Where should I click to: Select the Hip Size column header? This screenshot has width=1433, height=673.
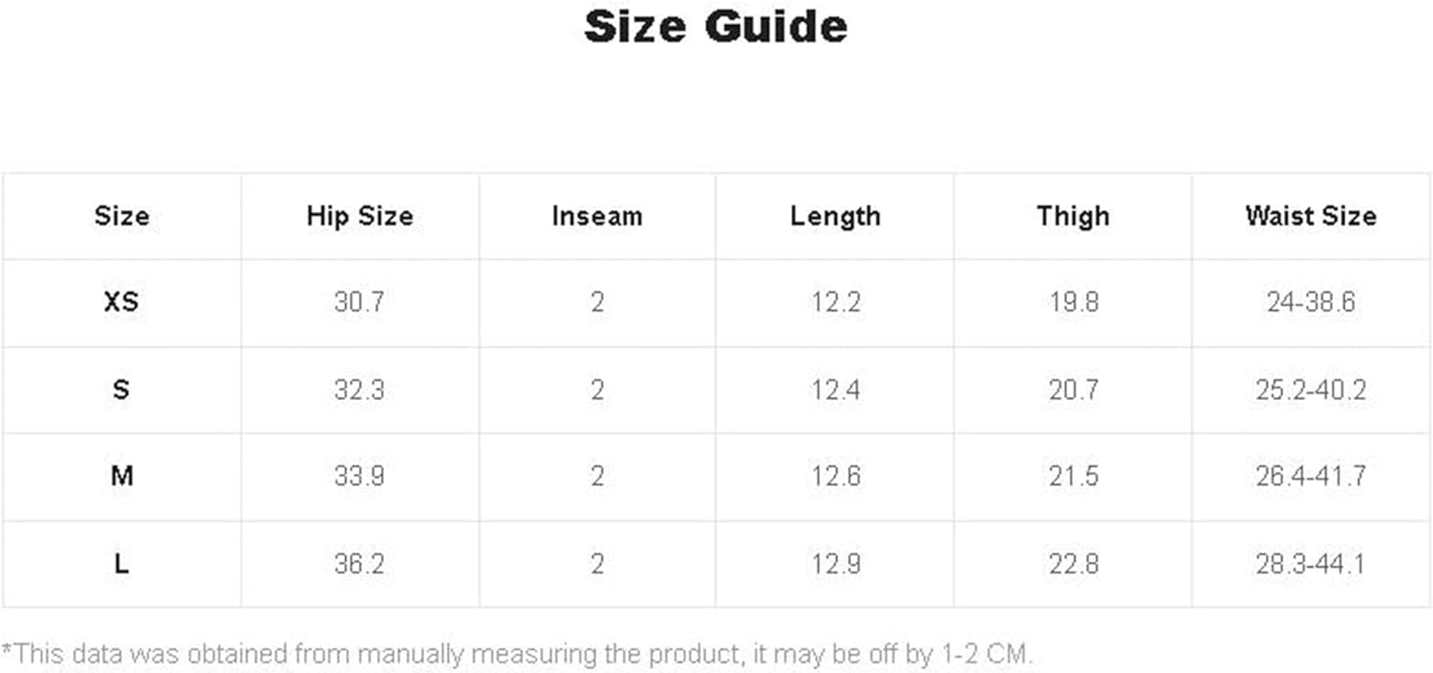click(x=359, y=216)
